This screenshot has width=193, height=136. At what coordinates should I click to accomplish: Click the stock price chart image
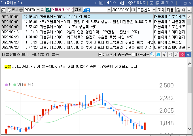[90, 107]
